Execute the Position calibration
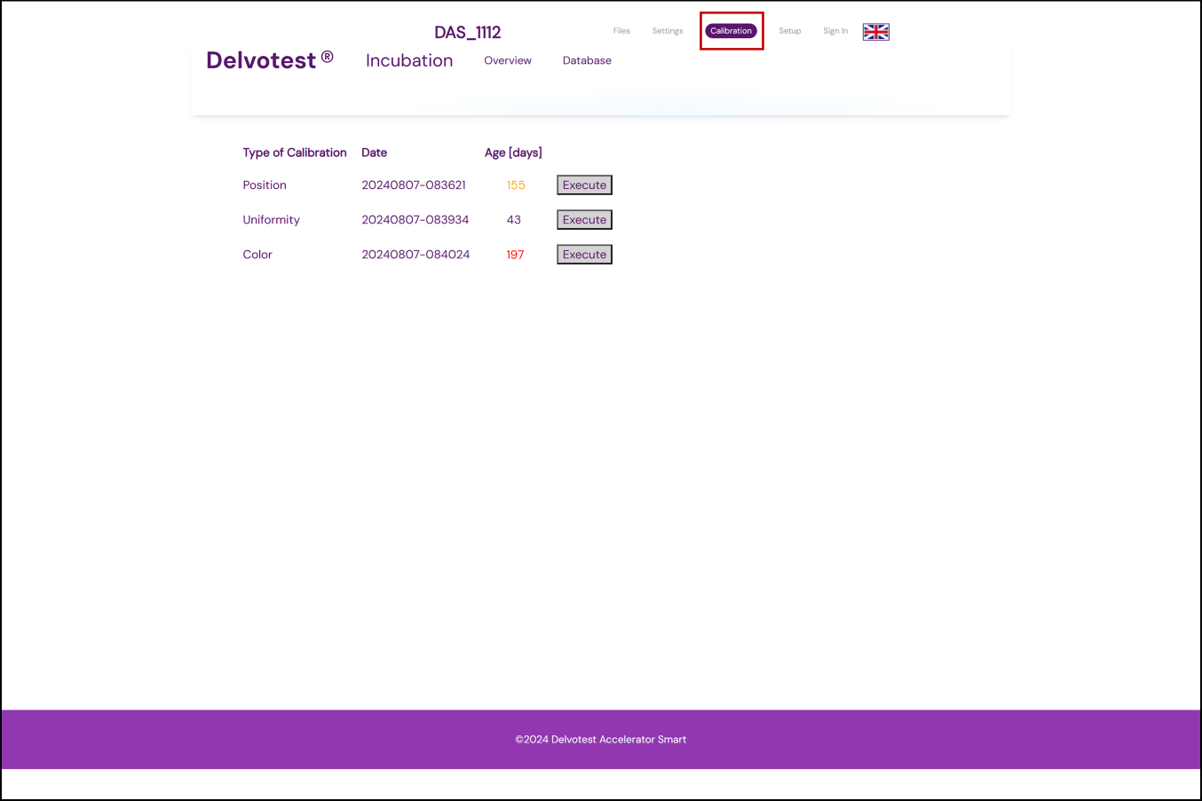1202x801 pixels. coord(584,185)
